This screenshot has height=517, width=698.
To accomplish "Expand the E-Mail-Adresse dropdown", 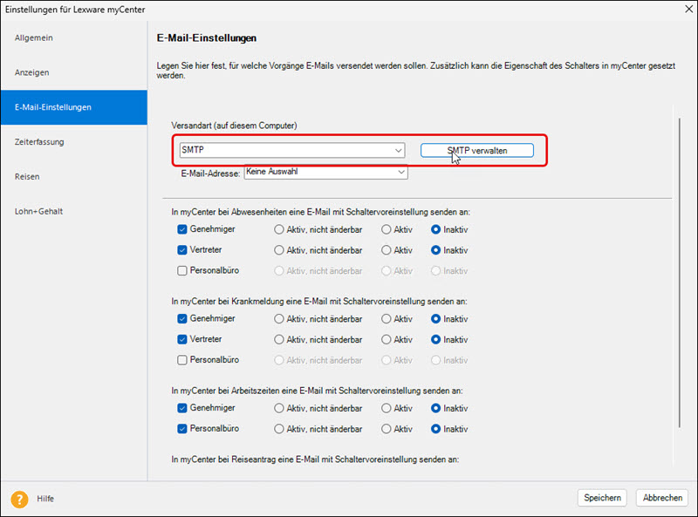I will 401,173.
